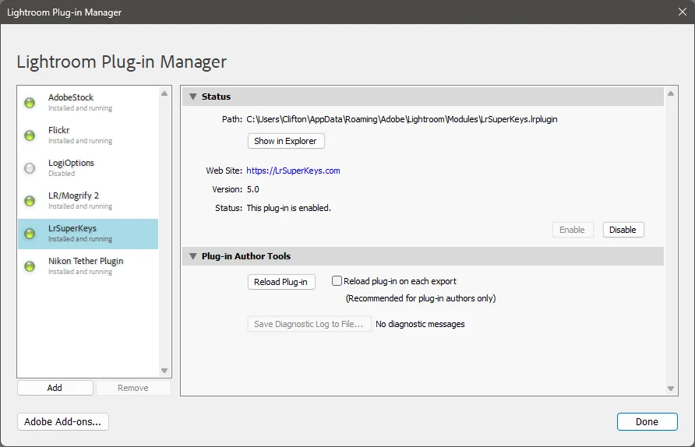Viewport: 695px width, 447px height.
Task: Select the LR/Mogrify 2 plug-in entry
Action: (88, 201)
